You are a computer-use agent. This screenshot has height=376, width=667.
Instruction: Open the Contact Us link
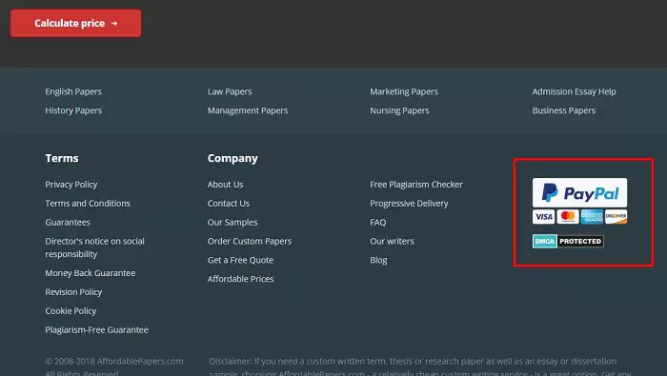(x=229, y=203)
